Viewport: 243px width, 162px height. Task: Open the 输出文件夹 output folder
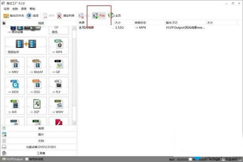(x=14, y=16)
